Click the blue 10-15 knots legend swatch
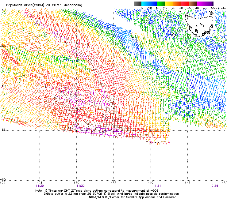 153,4
